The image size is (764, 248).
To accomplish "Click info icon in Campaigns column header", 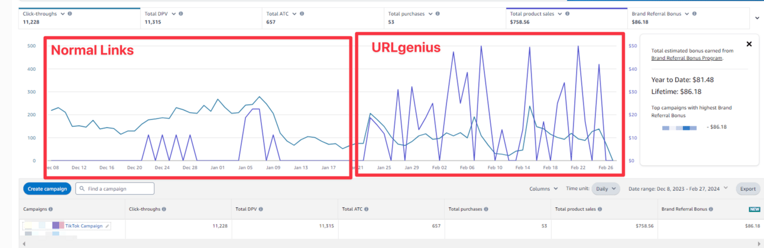I will click(50, 209).
